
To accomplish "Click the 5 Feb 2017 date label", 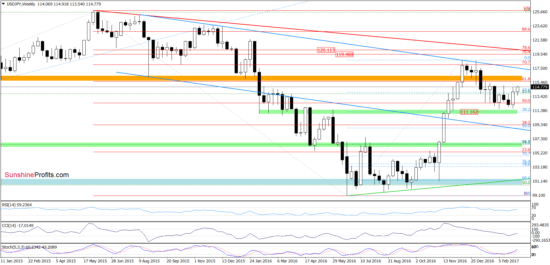I will pyautogui.click(x=509, y=261).
